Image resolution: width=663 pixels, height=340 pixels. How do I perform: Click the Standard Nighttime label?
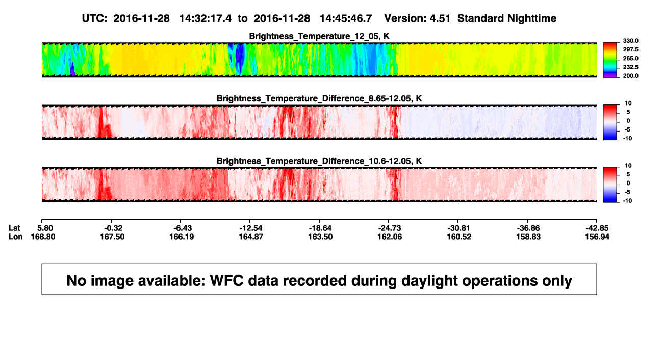tap(507, 18)
